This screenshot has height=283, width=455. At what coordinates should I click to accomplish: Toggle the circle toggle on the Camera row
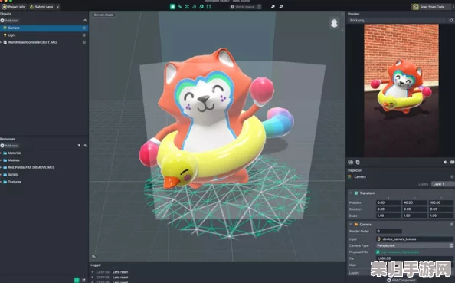point(84,28)
